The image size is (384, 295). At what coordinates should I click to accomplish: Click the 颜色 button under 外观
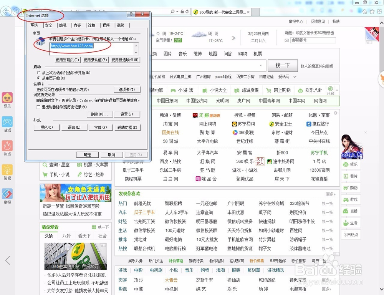[46, 128]
